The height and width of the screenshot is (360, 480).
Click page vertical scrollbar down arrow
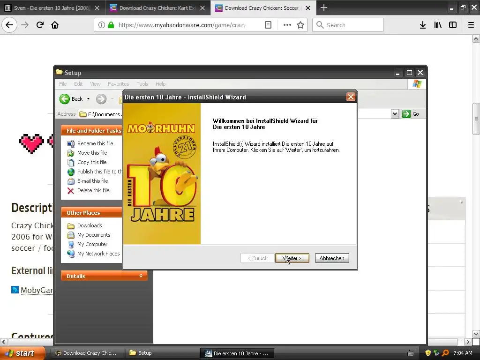[x=476, y=334]
